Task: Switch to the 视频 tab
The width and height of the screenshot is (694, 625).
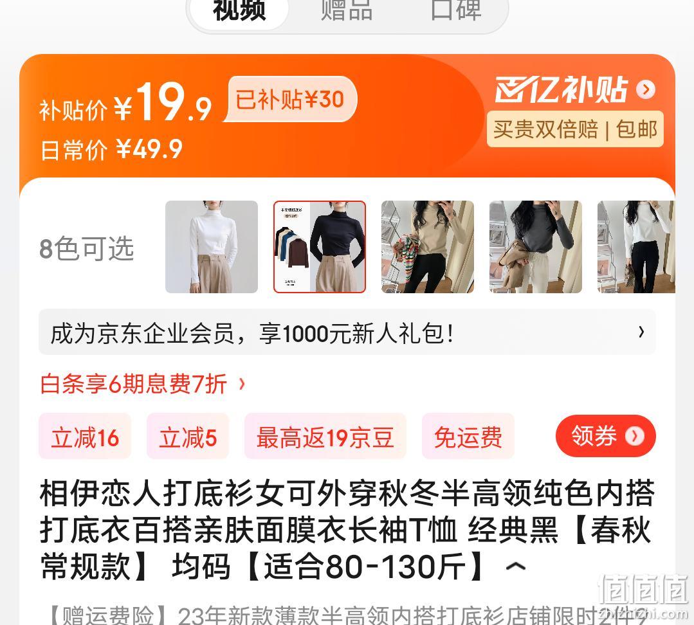Action: (239, 11)
